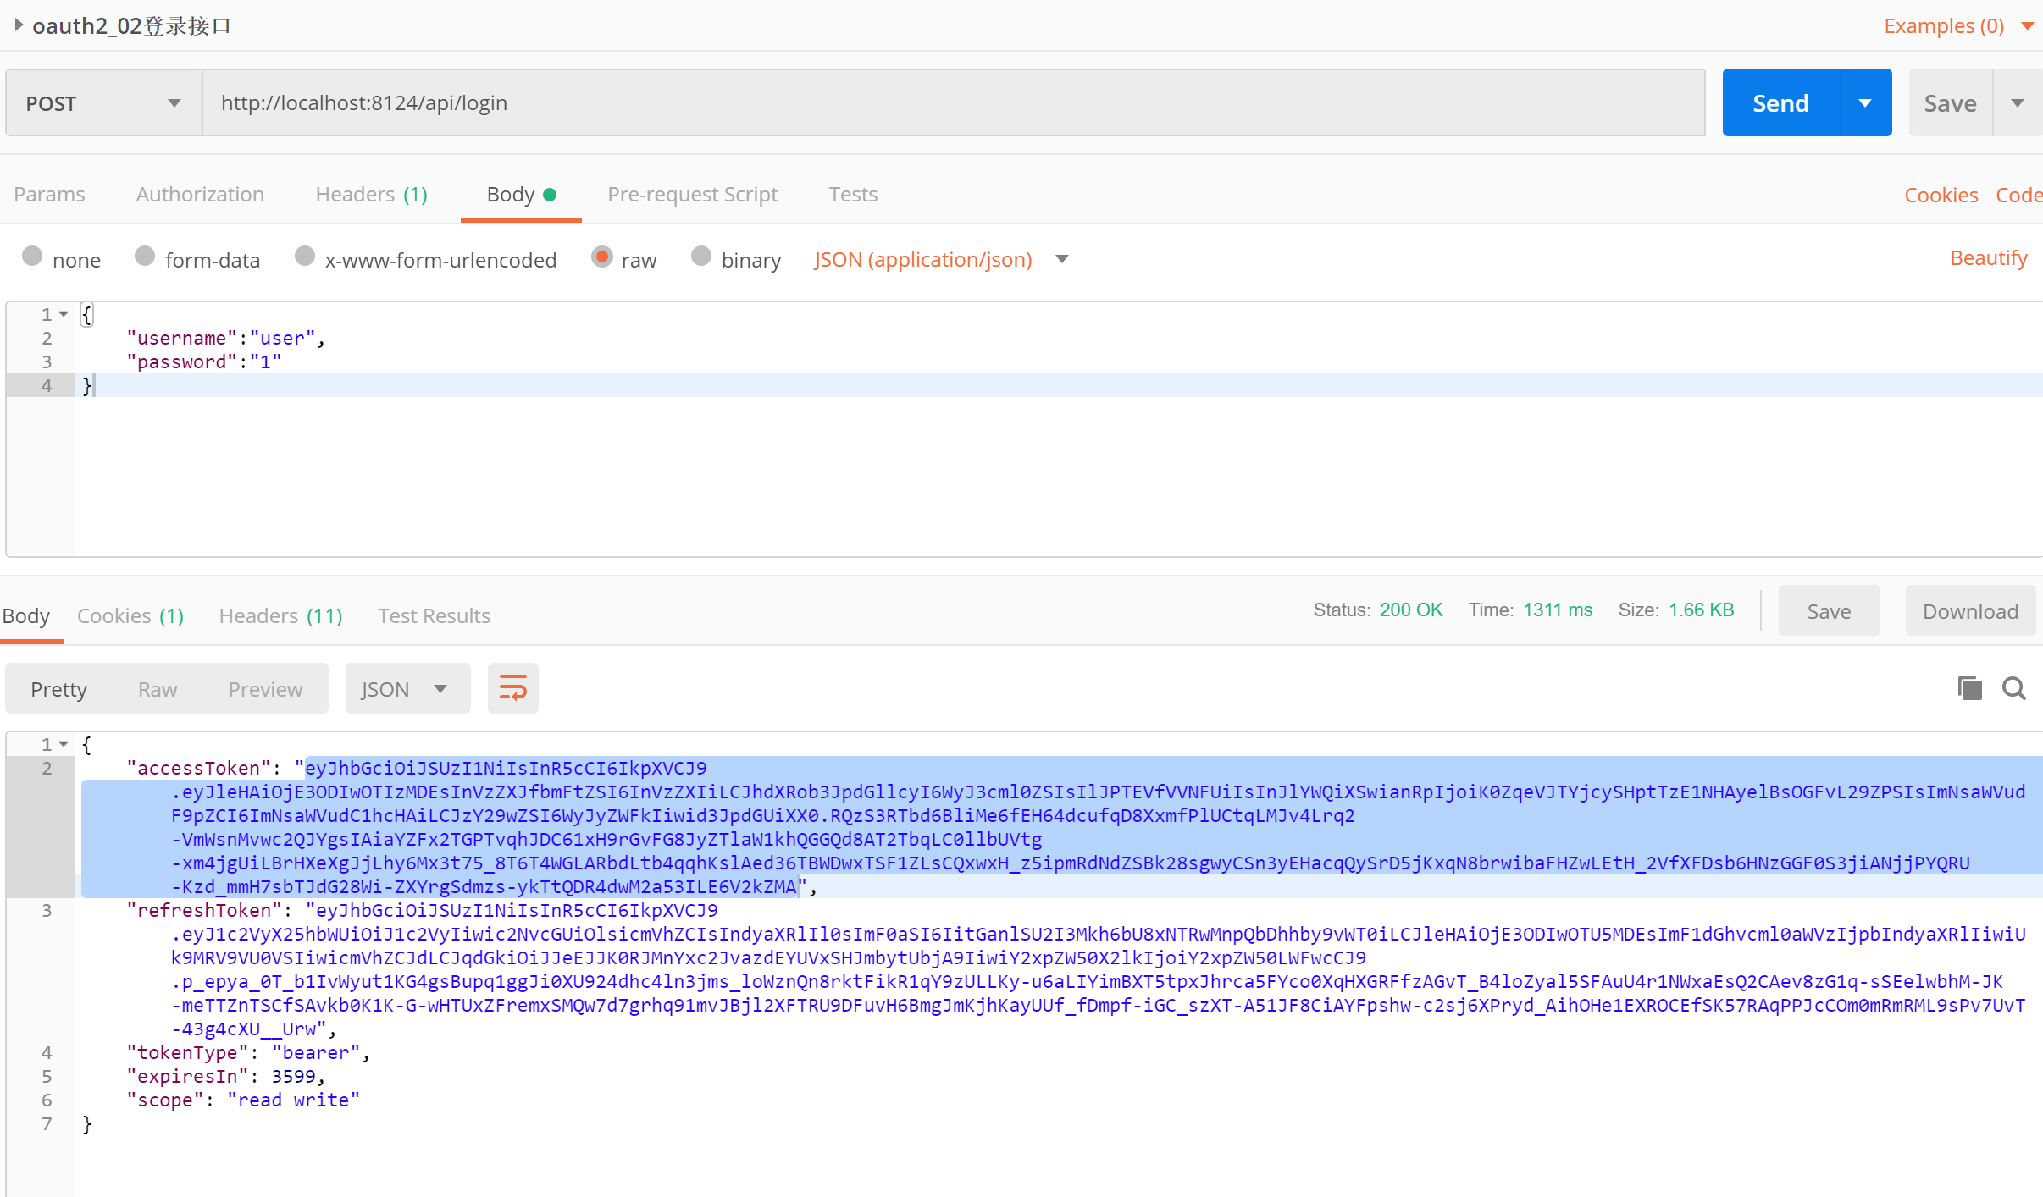Image resolution: width=2043 pixels, height=1197 pixels.
Task: Click the "tokenType": "bearer" line
Action: (248, 1052)
